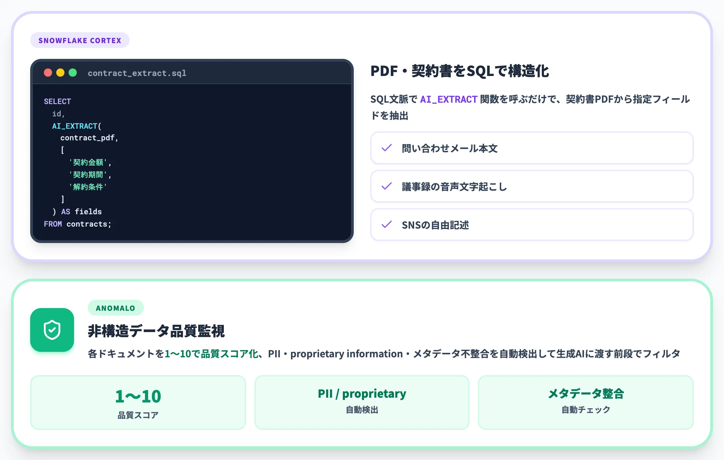This screenshot has width=724, height=460.
Task: Click the SELECT keyword in code
Action: pos(57,101)
